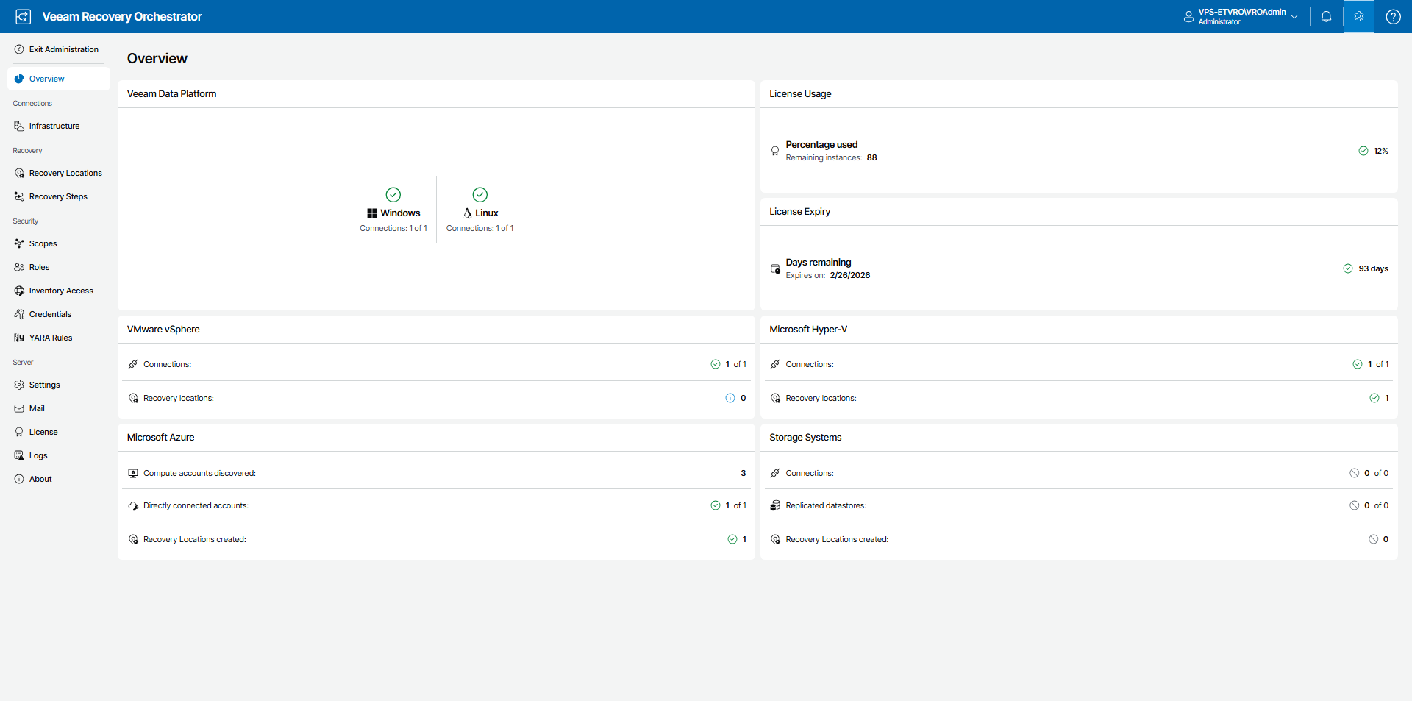
Task: Open Windows connections 1 of 1 link
Action: click(x=393, y=228)
